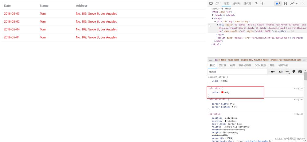The image size is (307, 142).
Task: Toggle the device emulation icon
Action: pyautogui.click(x=217, y=3)
